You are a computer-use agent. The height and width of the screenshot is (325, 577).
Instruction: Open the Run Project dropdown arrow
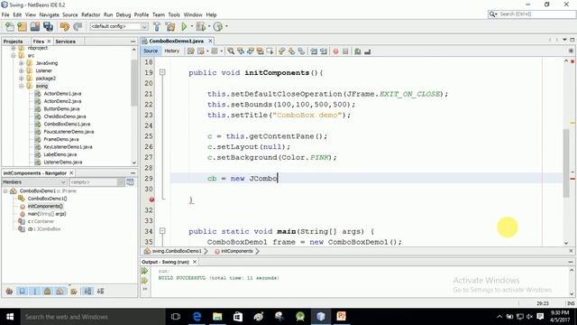[191, 26]
